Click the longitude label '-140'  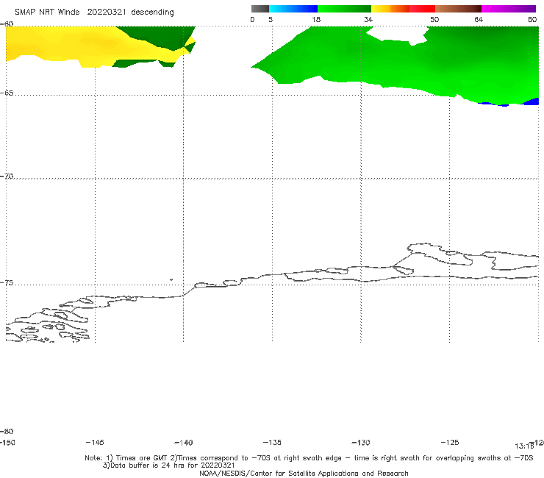coord(184,443)
